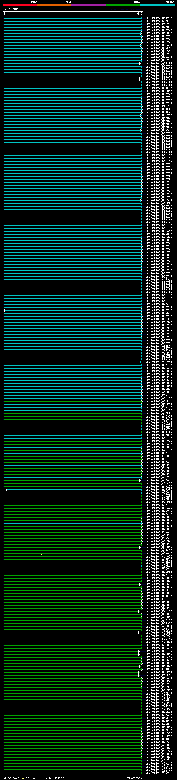The width and height of the screenshot is (177, 780).
Task: Click the 'Large gaps:' legend text
Action: point(12,778)
